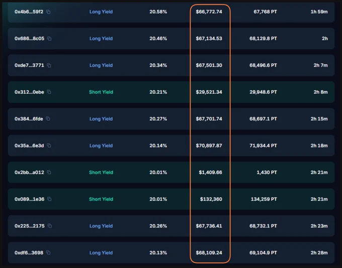342x268 pixels.
Task: Click the $67,501.30 amount
Action: tap(209, 65)
